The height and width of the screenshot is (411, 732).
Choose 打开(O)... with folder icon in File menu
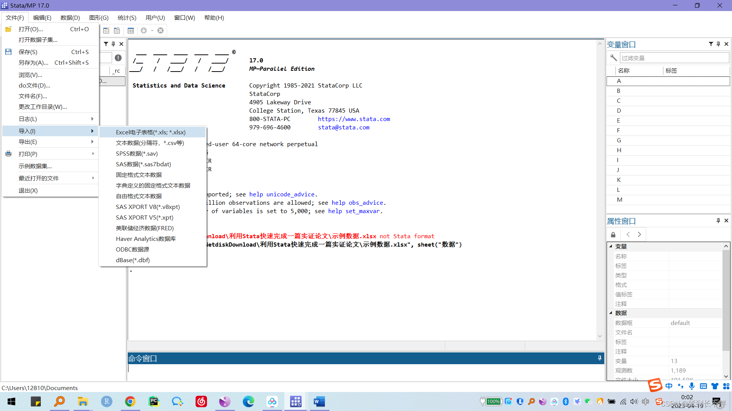[x=50, y=29]
